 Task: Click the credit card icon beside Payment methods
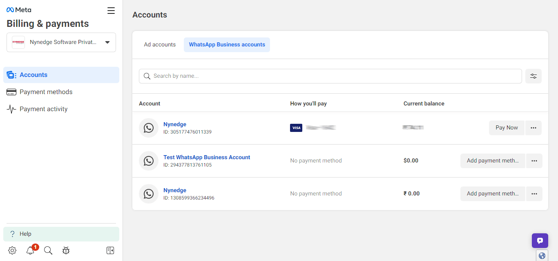click(x=11, y=92)
